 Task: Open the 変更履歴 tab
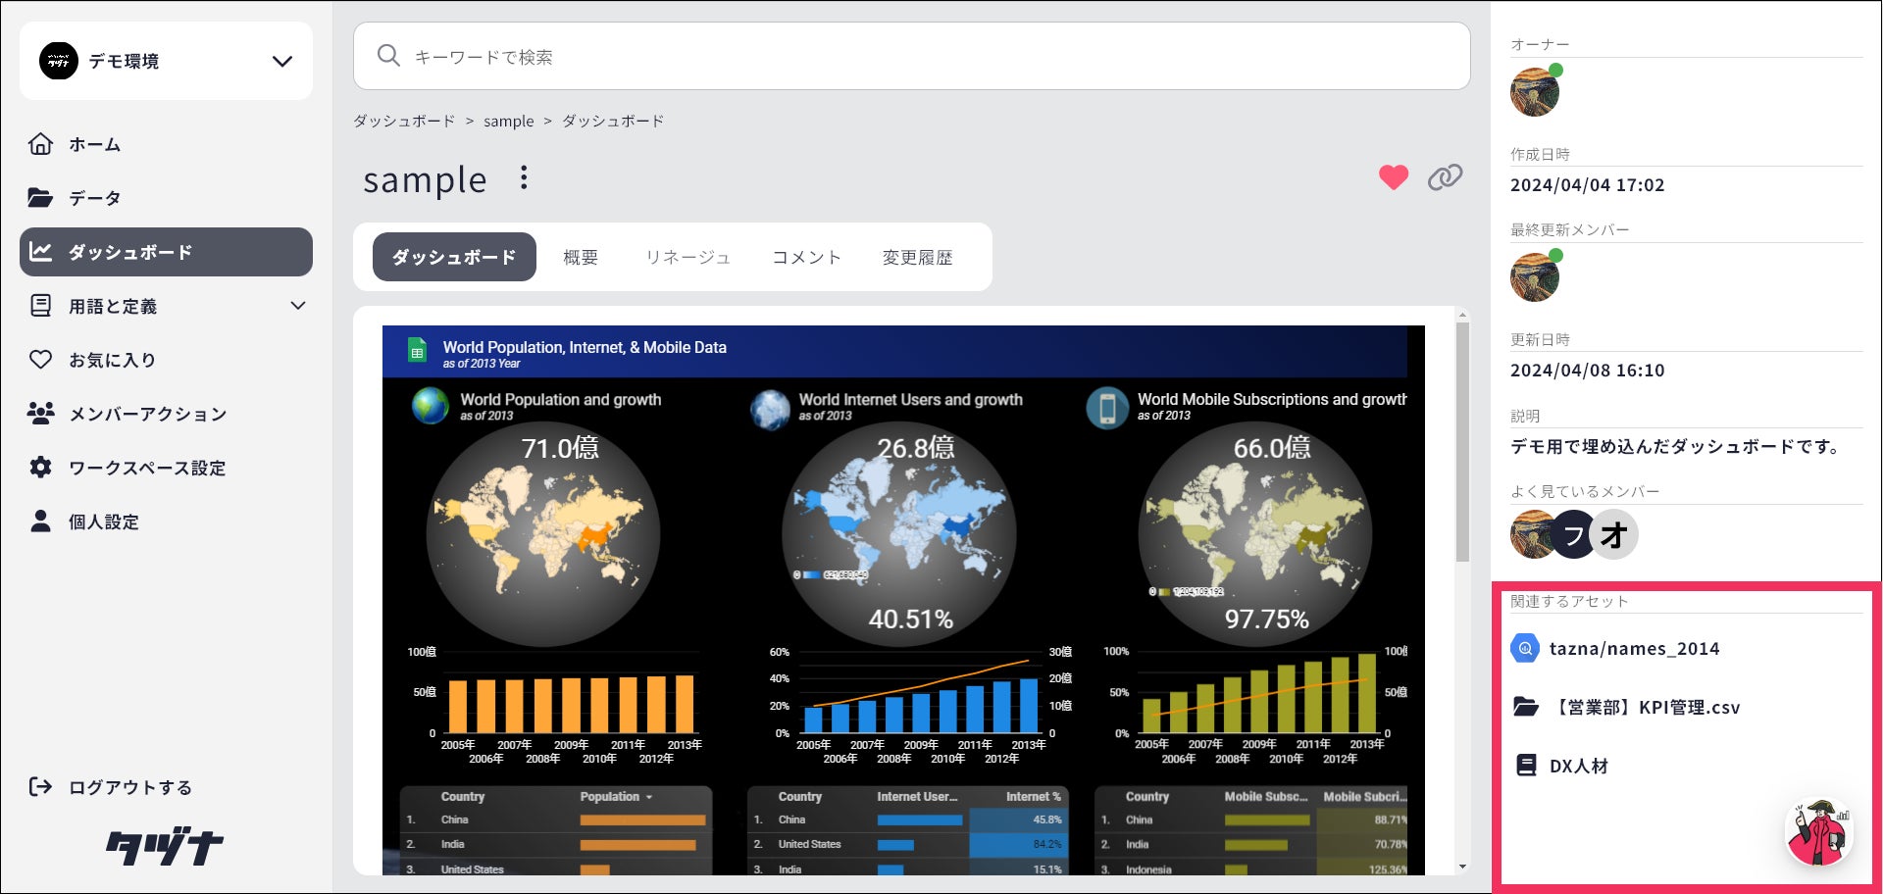click(x=917, y=257)
